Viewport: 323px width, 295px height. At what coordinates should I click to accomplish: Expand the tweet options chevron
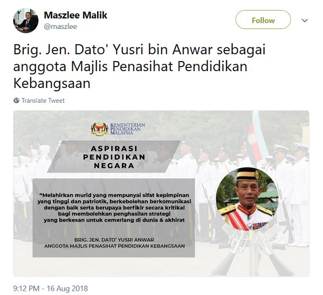(305, 21)
